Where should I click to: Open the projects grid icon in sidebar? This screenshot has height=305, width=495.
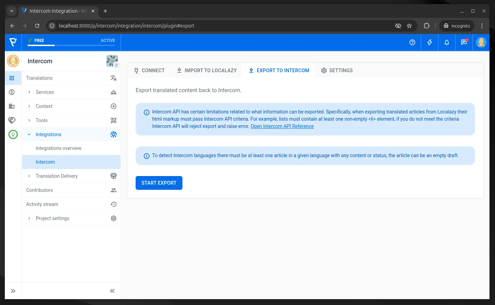(x=12, y=78)
